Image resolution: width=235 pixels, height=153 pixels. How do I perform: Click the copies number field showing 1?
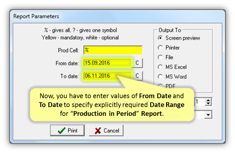[200, 102]
